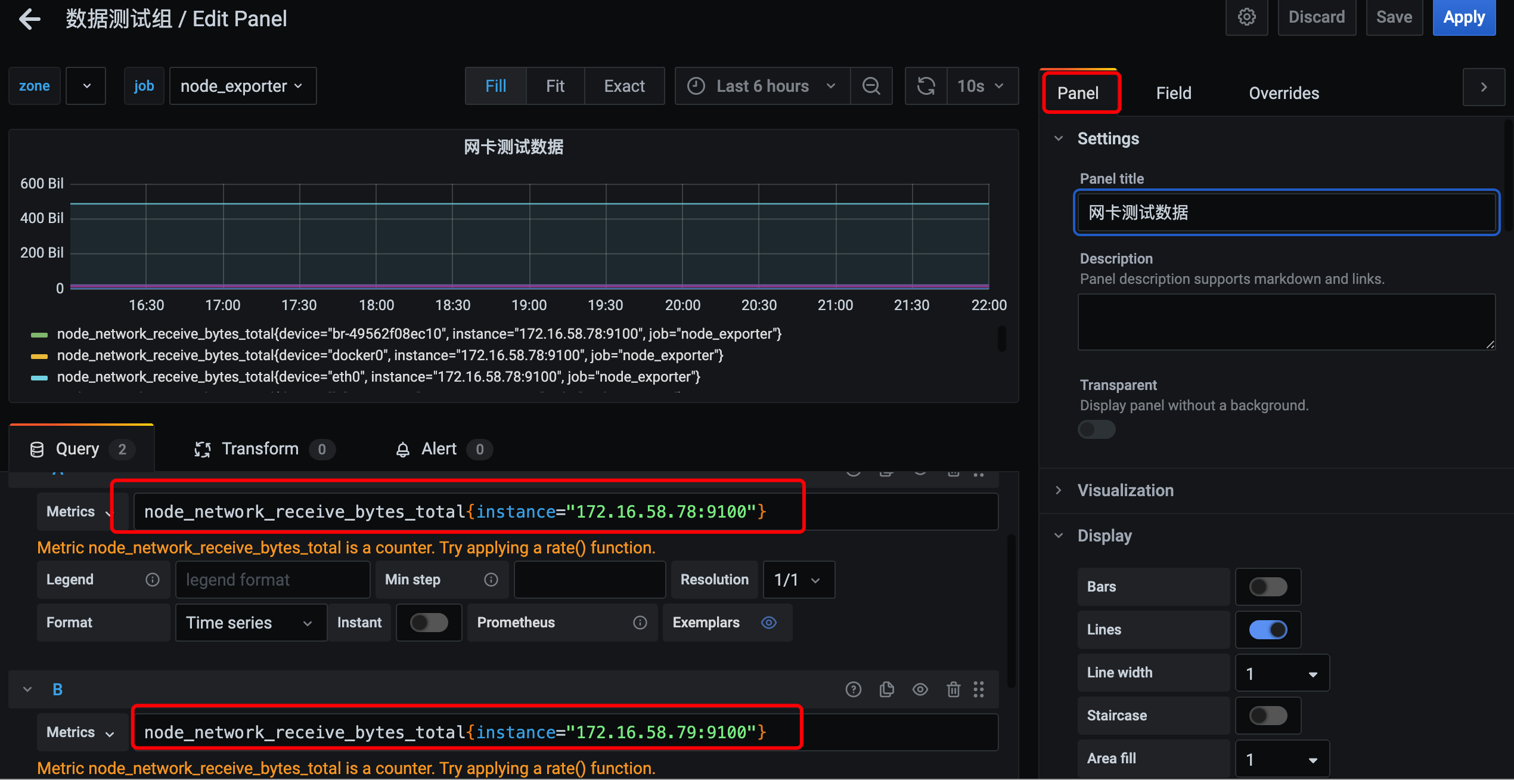Delete query B with trash icon
The height and width of the screenshot is (780, 1514).
click(954, 689)
